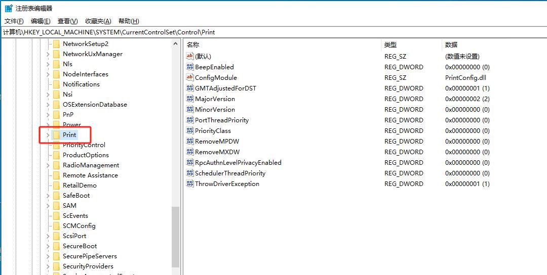Expand the Notifications key arrow
Screen dimensions: 547x275
[48, 84]
